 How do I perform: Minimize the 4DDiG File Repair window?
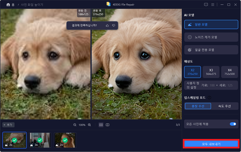(222, 5)
